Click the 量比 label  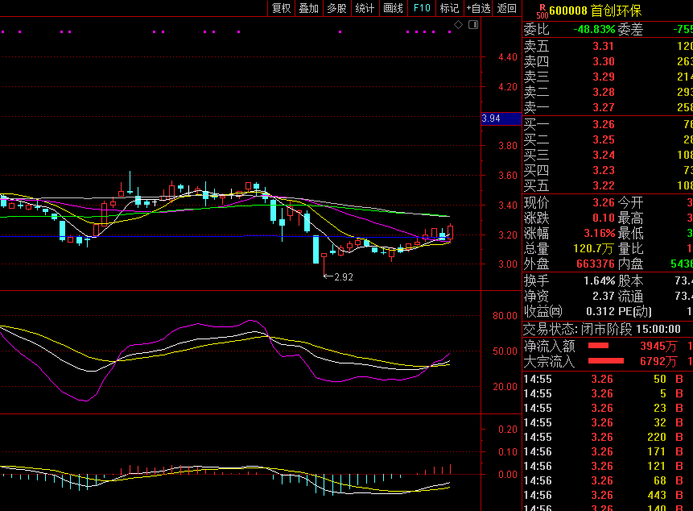[630, 248]
